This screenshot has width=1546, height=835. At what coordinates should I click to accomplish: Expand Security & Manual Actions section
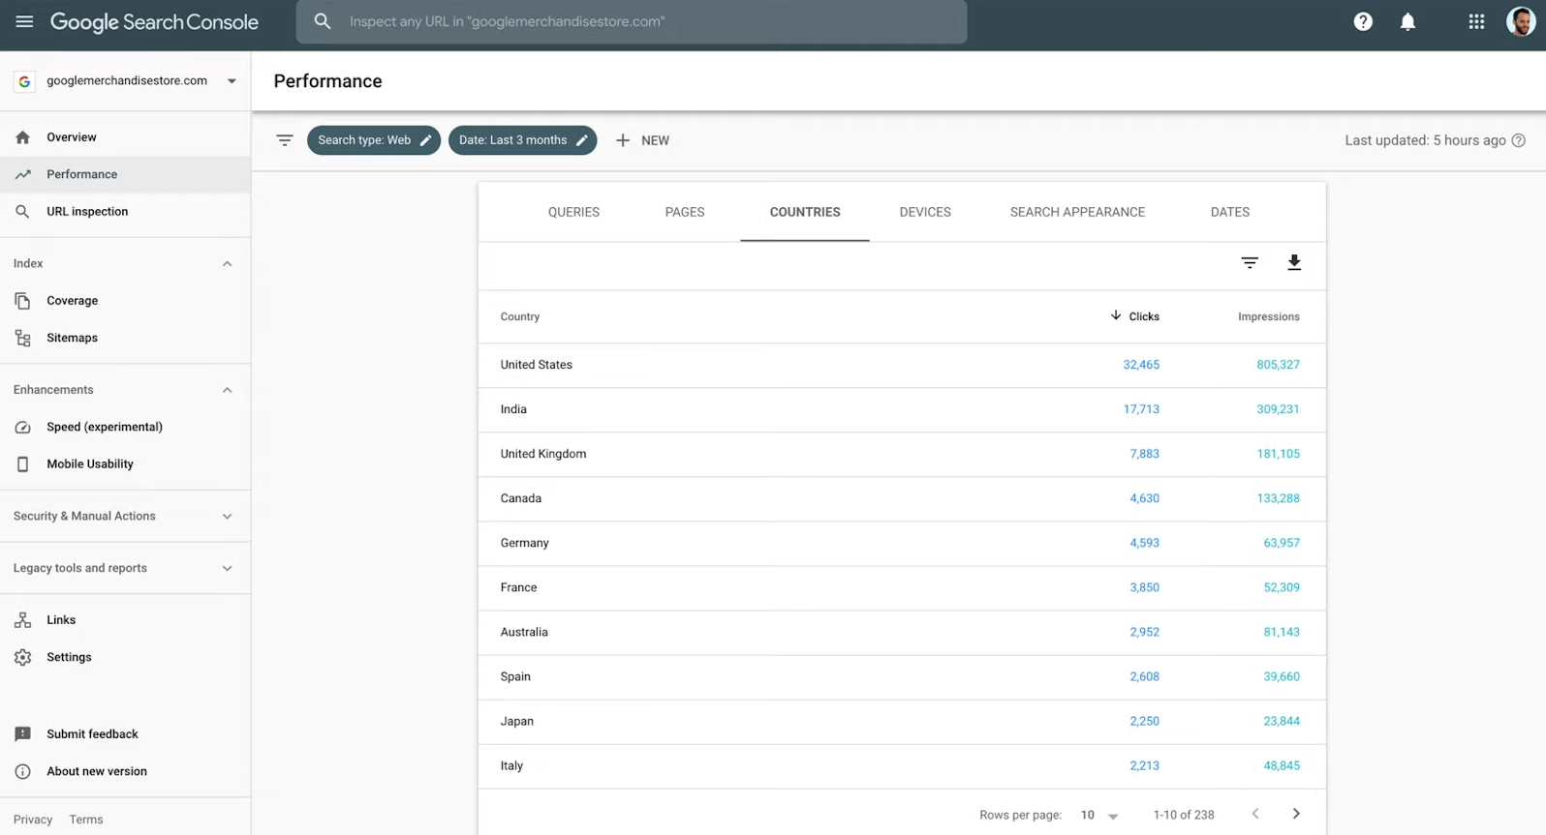coord(227,517)
